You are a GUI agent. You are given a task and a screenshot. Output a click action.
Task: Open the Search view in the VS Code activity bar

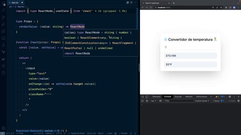coord(3,10)
